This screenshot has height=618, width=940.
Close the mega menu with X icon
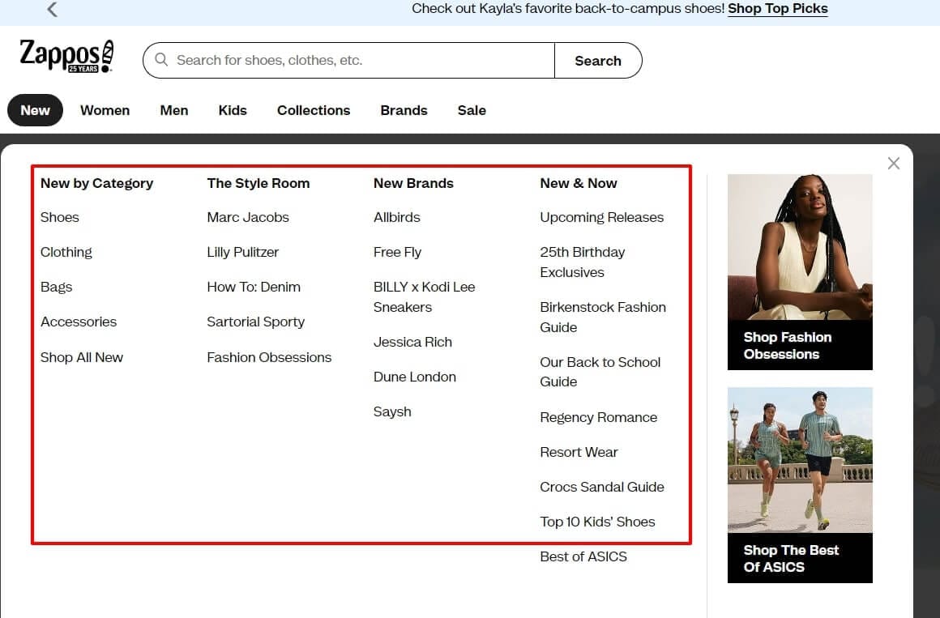[893, 164]
